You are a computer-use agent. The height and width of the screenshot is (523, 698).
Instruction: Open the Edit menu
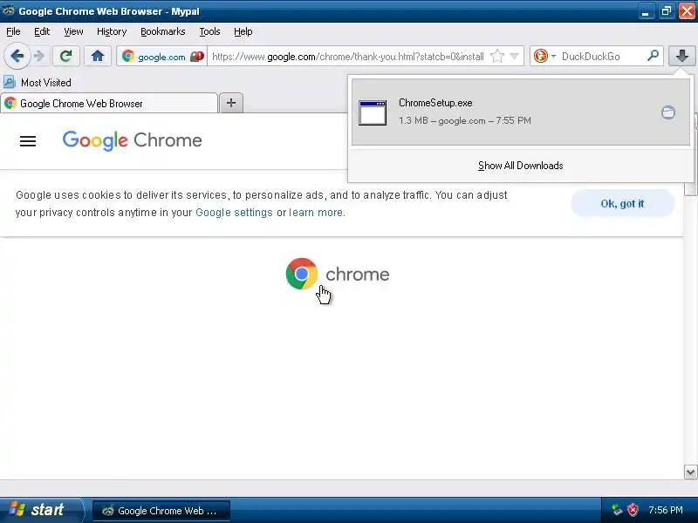42,31
